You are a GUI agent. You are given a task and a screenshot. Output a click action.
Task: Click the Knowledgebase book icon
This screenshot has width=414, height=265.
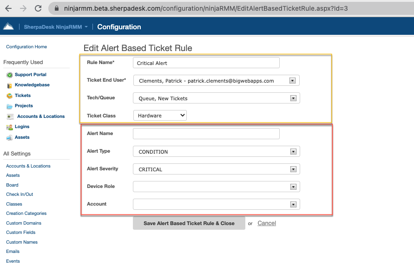pyautogui.click(x=9, y=85)
